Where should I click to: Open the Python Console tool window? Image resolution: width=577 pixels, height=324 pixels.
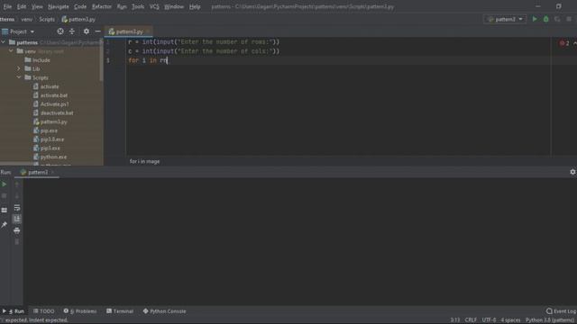click(x=164, y=311)
